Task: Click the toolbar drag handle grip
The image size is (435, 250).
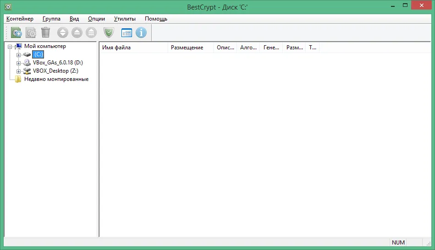Action: pos(7,32)
